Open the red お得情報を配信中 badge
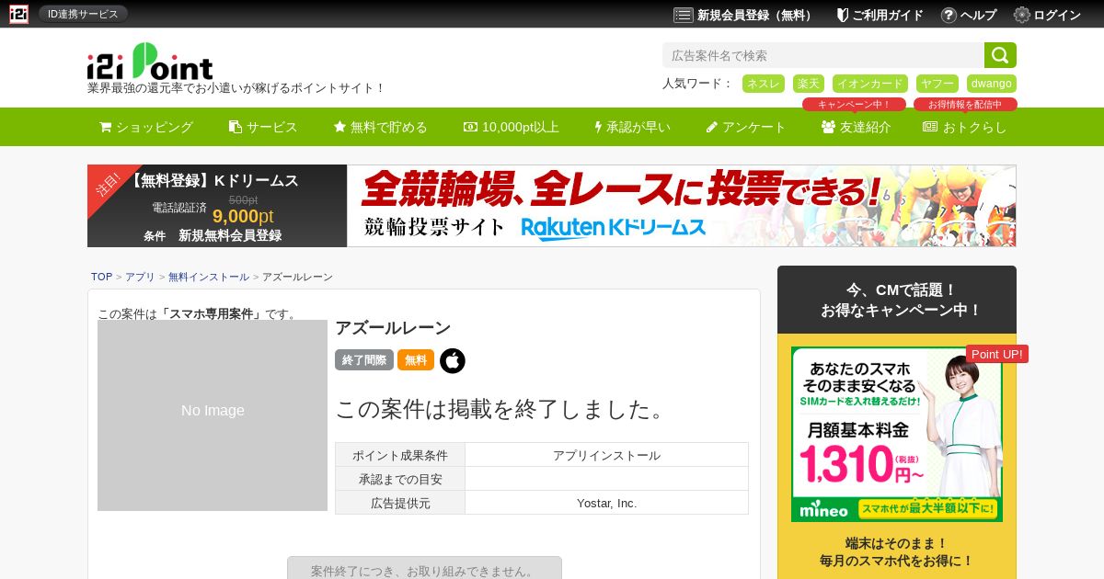Image resolution: width=1104 pixels, height=579 pixels. click(x=965, y=105)
